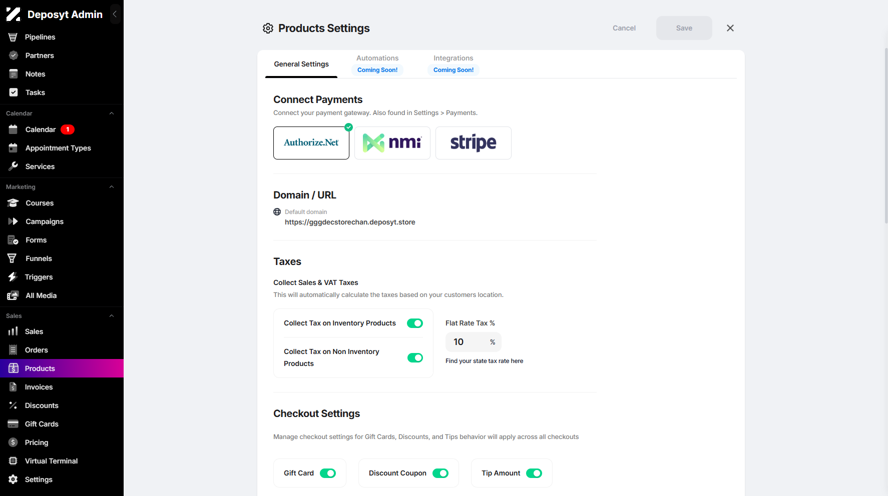Click the Flat Rate Tax percent field
The width and height of the screenshot is (888, 496).
473,342
